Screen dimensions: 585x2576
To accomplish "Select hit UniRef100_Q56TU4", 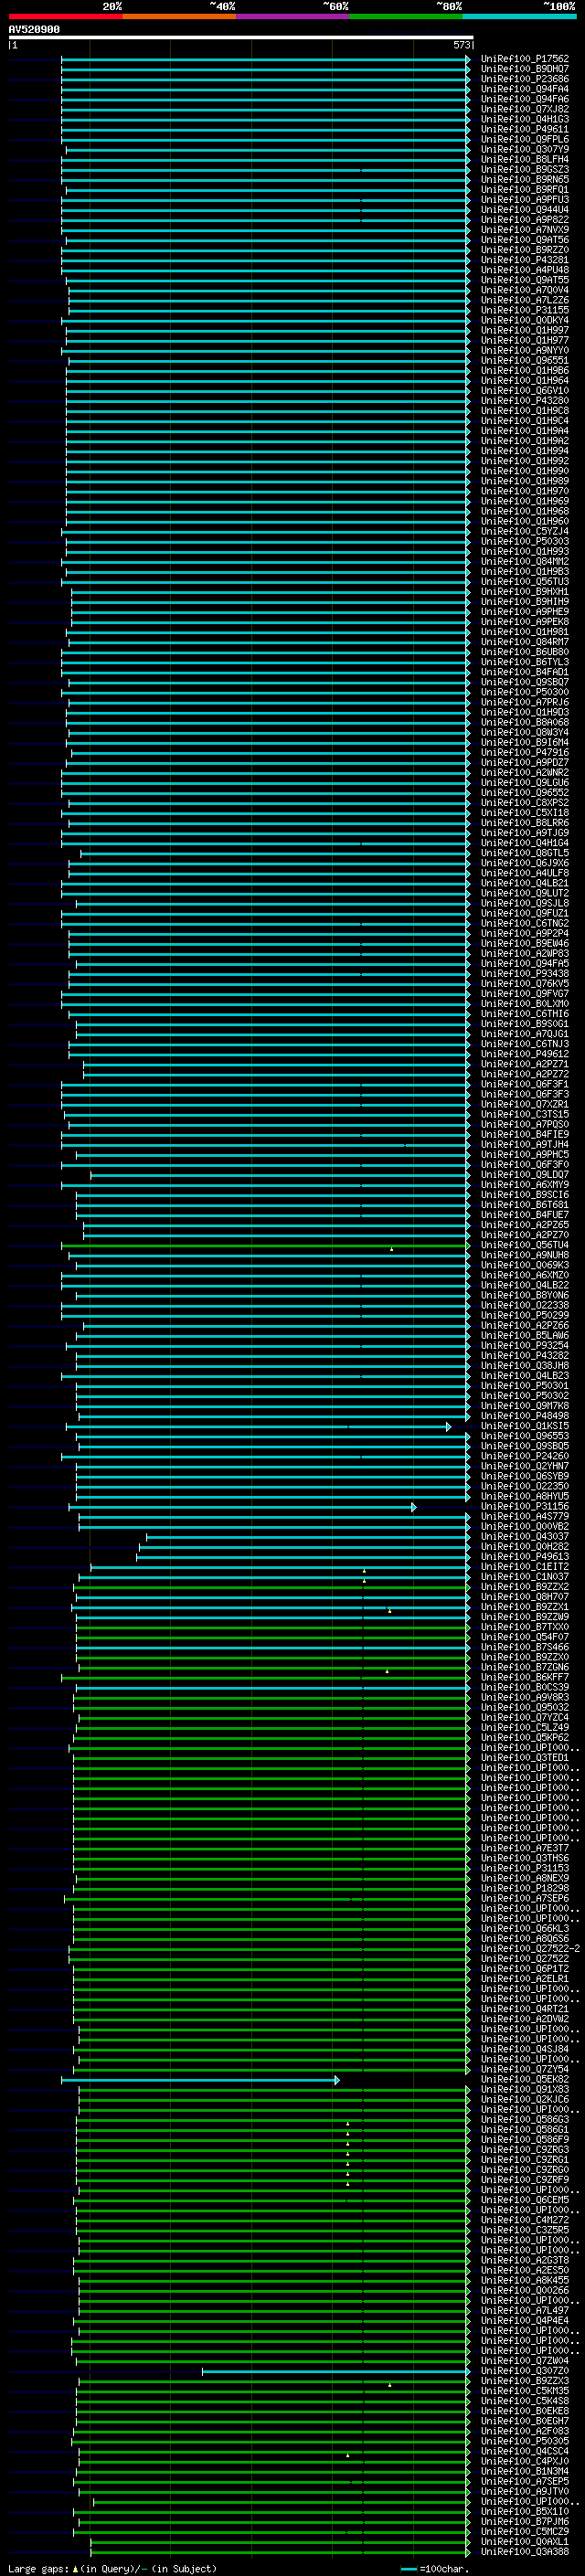I will [524, 1245].
